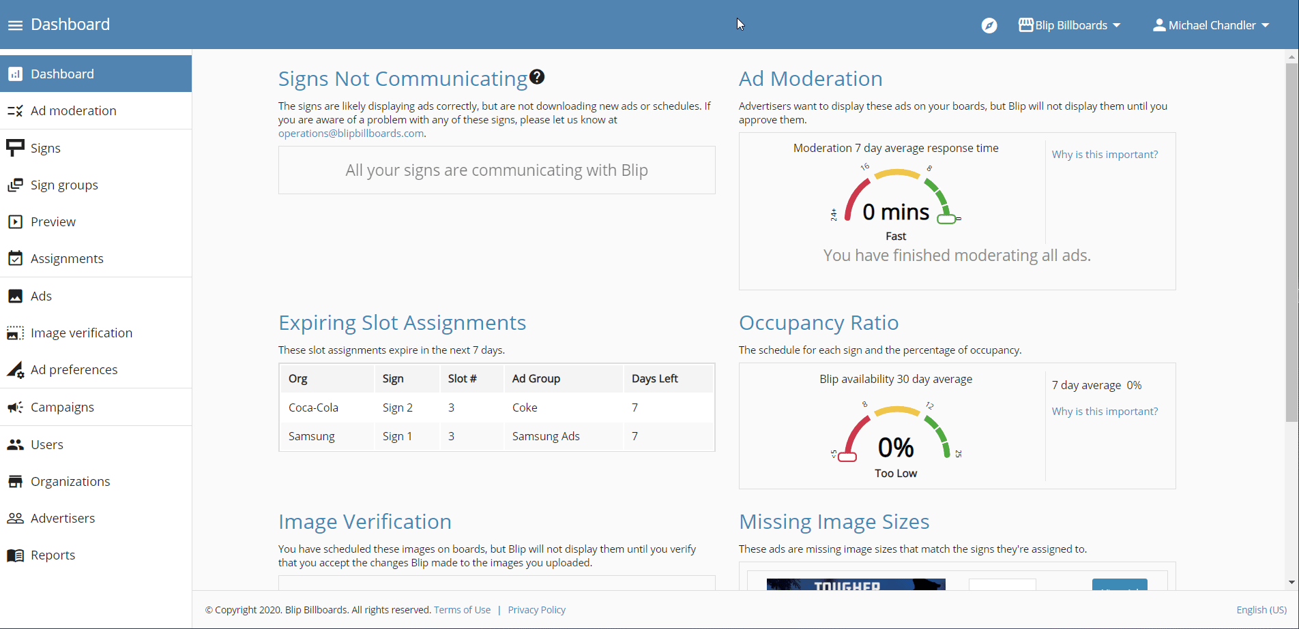Open Preview via the play icon
Viewport: 1299px width, 629px height.
(x=15, y=221)
